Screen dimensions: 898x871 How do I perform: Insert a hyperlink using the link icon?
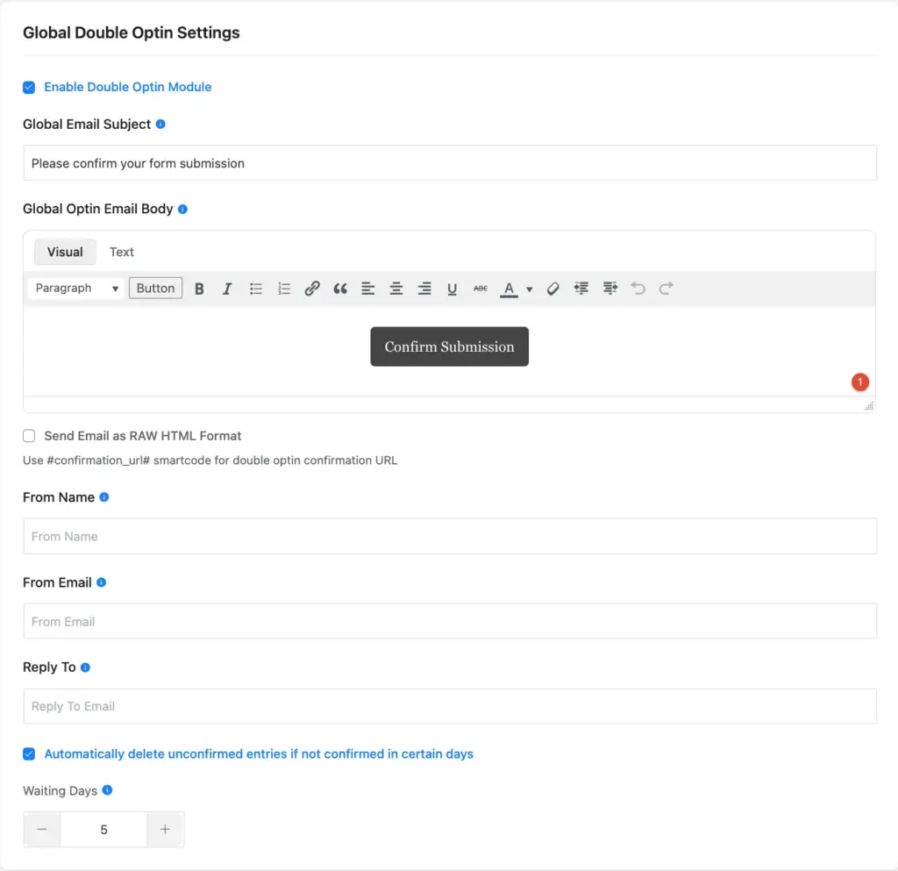click(x=312, y=288)
